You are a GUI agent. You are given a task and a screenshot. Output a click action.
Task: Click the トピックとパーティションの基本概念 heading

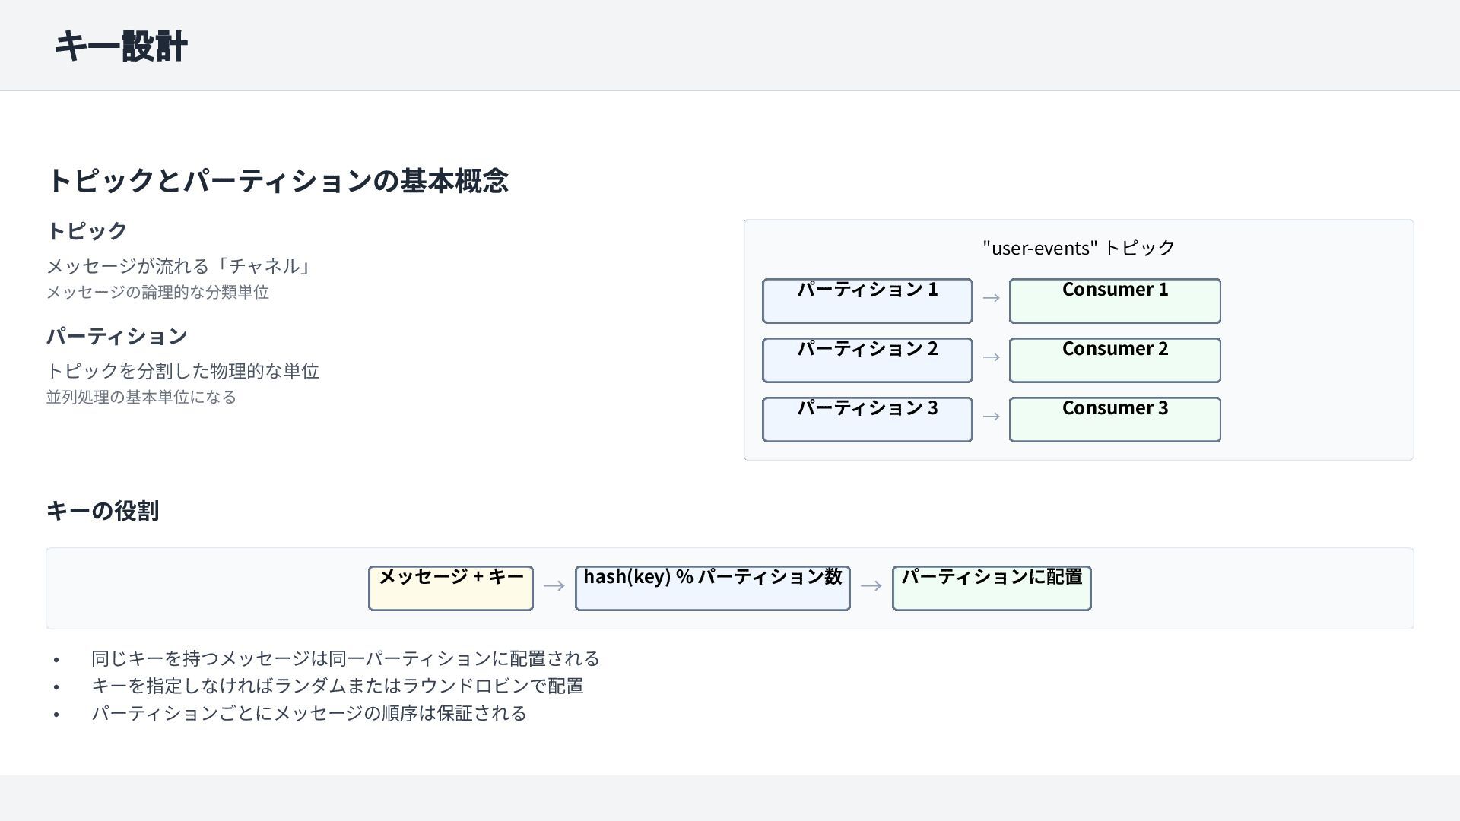pyautogui.click(x=278, y=181)
